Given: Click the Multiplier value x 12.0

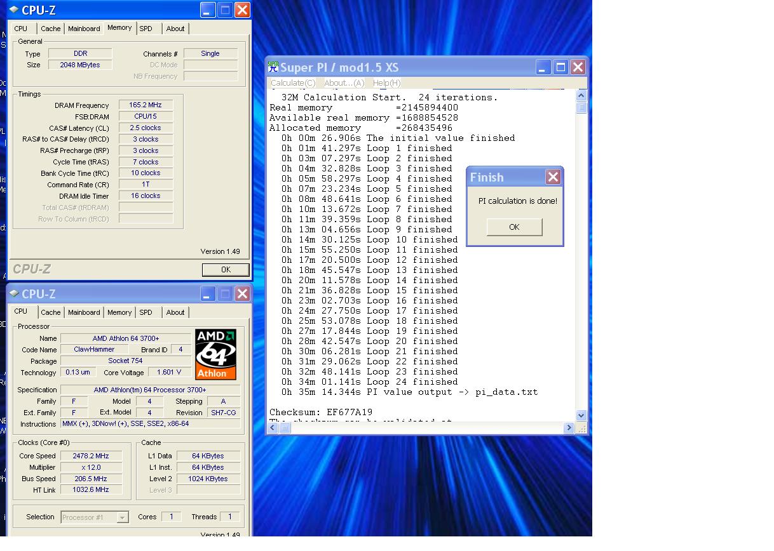Looking at the screenshot, I should (91, 467).
